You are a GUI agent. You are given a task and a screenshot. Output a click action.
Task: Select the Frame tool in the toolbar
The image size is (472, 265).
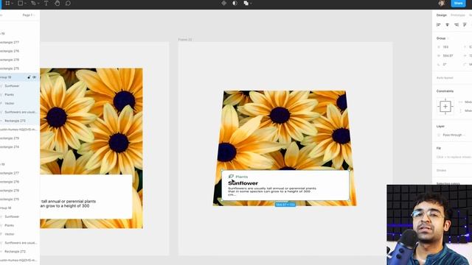click(x=7, y=3)
